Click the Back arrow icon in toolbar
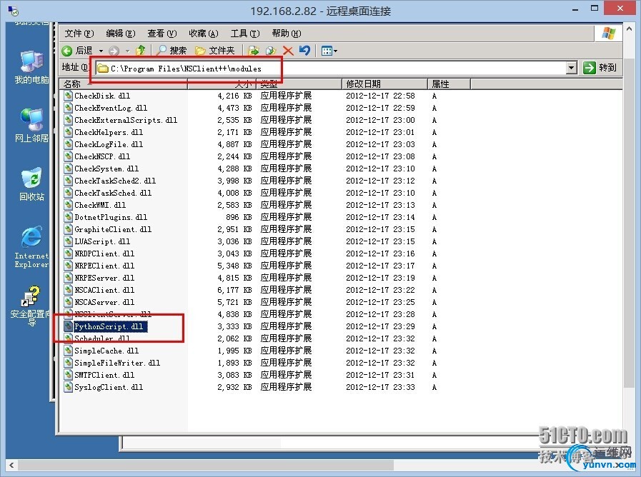This screenshot has height=477, width=641. pyautogui.click(x=66, y=51)
